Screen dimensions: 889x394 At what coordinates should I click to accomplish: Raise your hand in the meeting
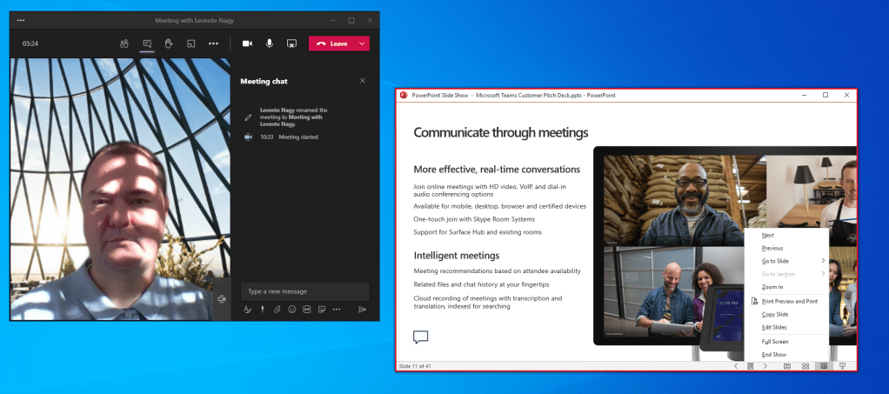point(169,43)
